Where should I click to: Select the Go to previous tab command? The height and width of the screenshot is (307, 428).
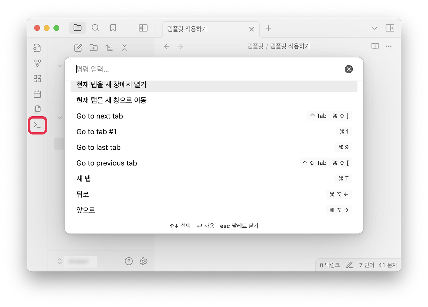point(214,163)
